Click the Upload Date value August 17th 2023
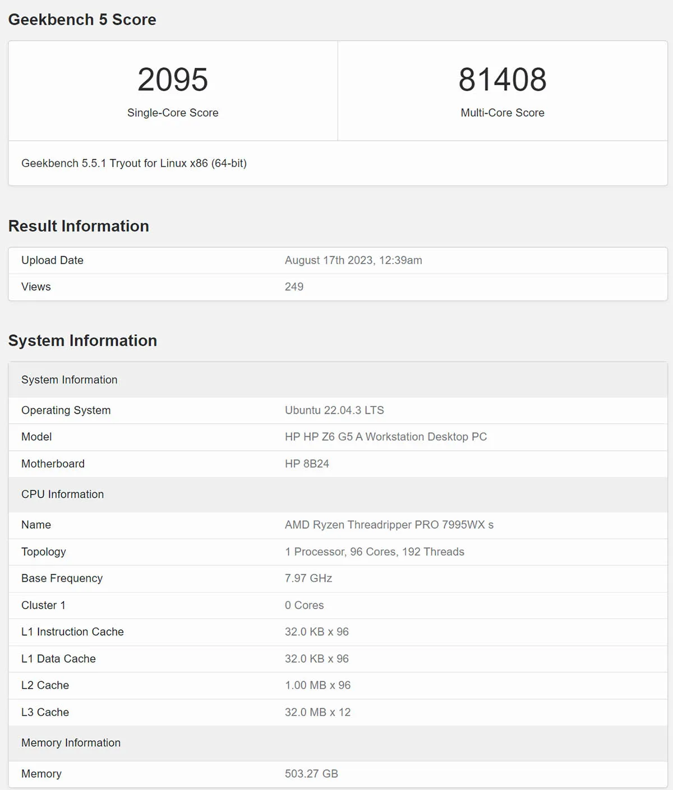673x790 pixels. point(353,260)
